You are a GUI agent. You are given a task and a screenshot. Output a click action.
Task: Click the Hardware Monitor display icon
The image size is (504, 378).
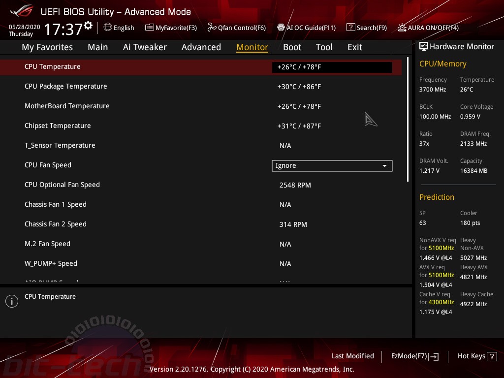tap(424, 47)
